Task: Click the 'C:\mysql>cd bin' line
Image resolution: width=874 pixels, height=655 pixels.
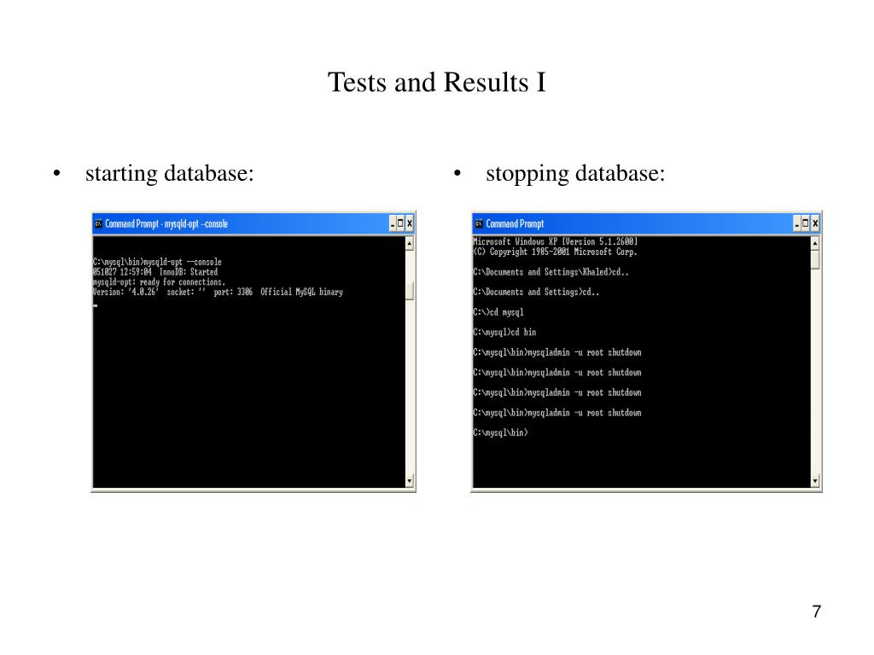Action: (504, 332)
